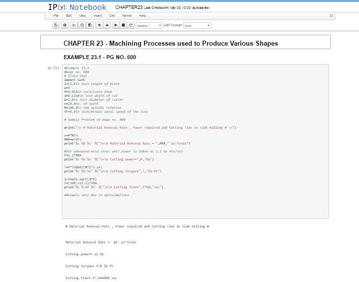This screenshot has width=359, height=282.
Task: Click the CHAPTER23 notebook title to rename
Action: pos(129,7)
